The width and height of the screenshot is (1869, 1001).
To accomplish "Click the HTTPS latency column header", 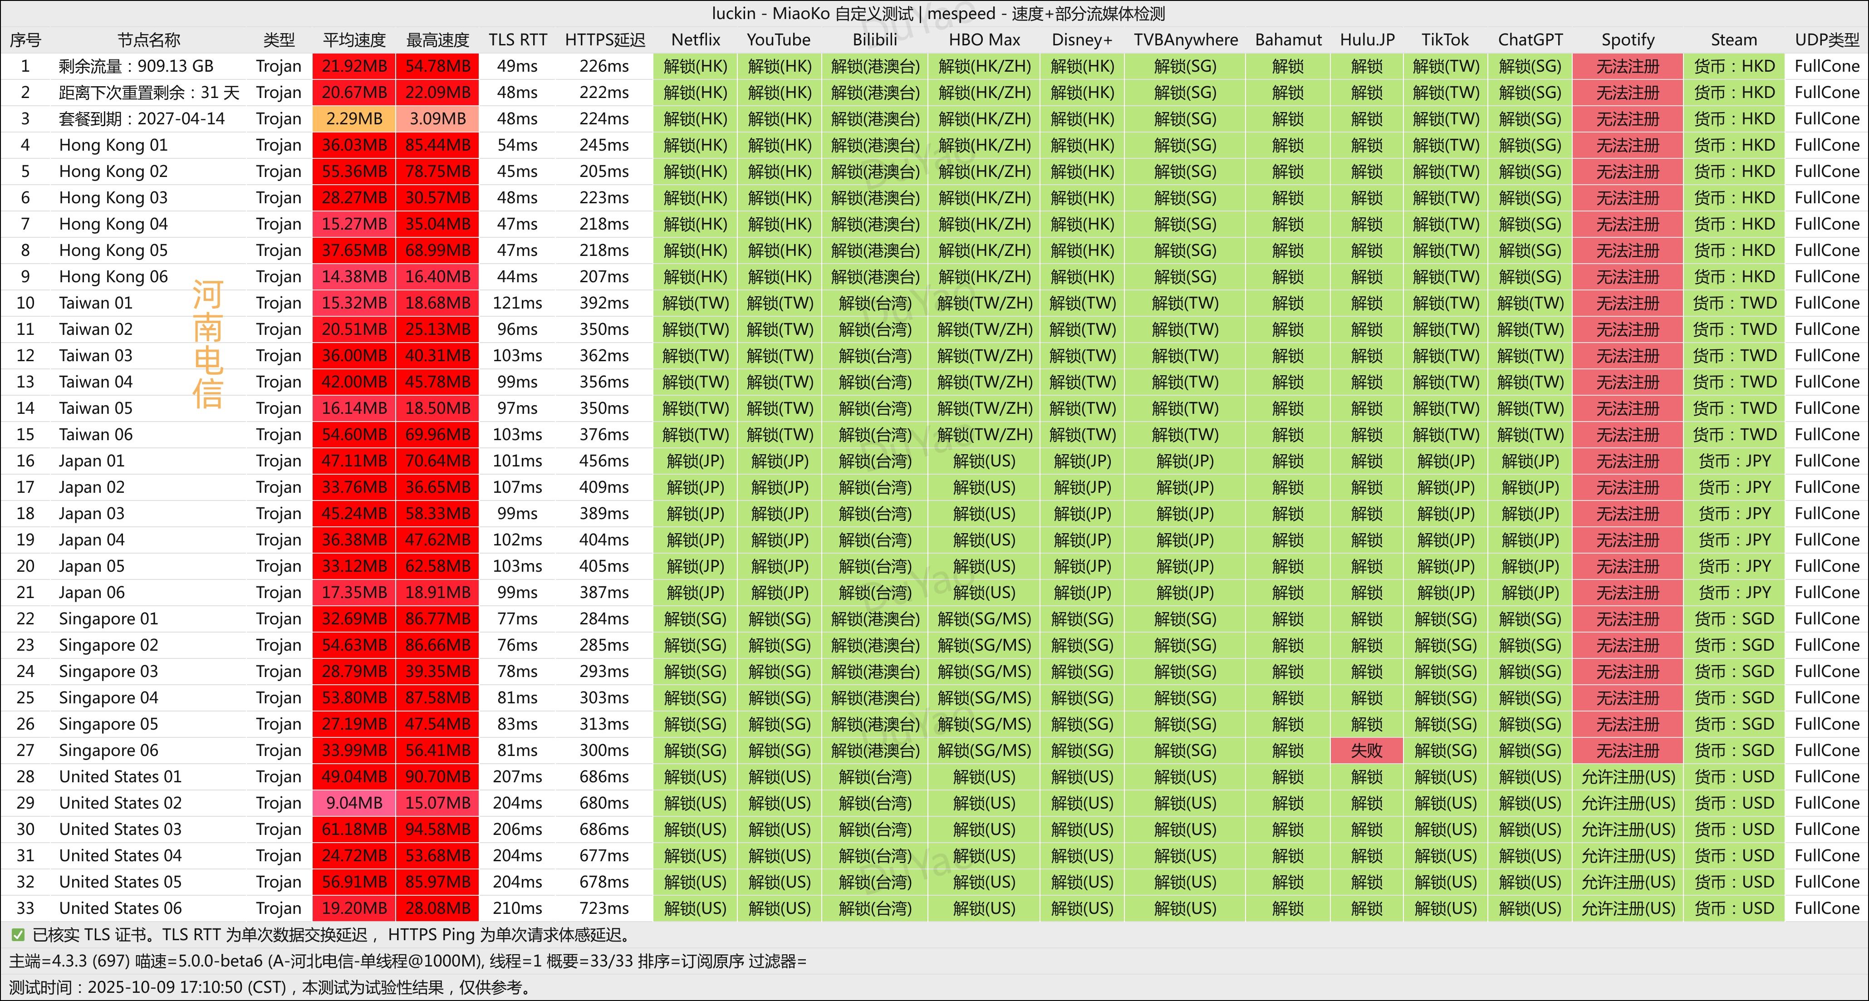I will (x=604, y=40).
